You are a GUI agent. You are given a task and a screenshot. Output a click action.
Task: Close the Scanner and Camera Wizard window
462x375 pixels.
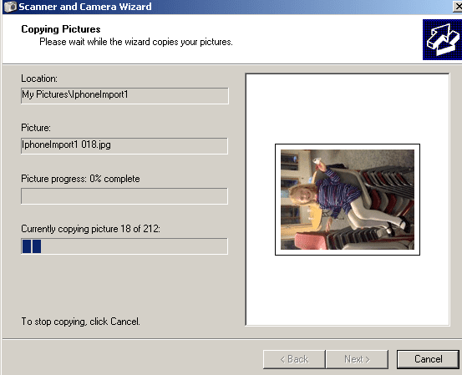pos(458,7)
